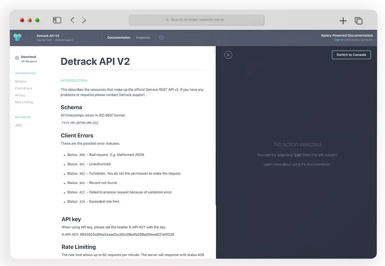The width and height of the screenshot is (385, 266).
Task: Open the Rate Limiting sidebar link
Action: pos(24,102)
